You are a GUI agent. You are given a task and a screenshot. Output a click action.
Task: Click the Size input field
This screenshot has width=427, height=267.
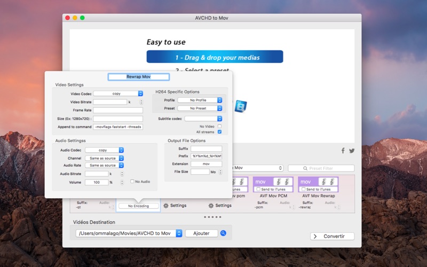pos(118,119)
